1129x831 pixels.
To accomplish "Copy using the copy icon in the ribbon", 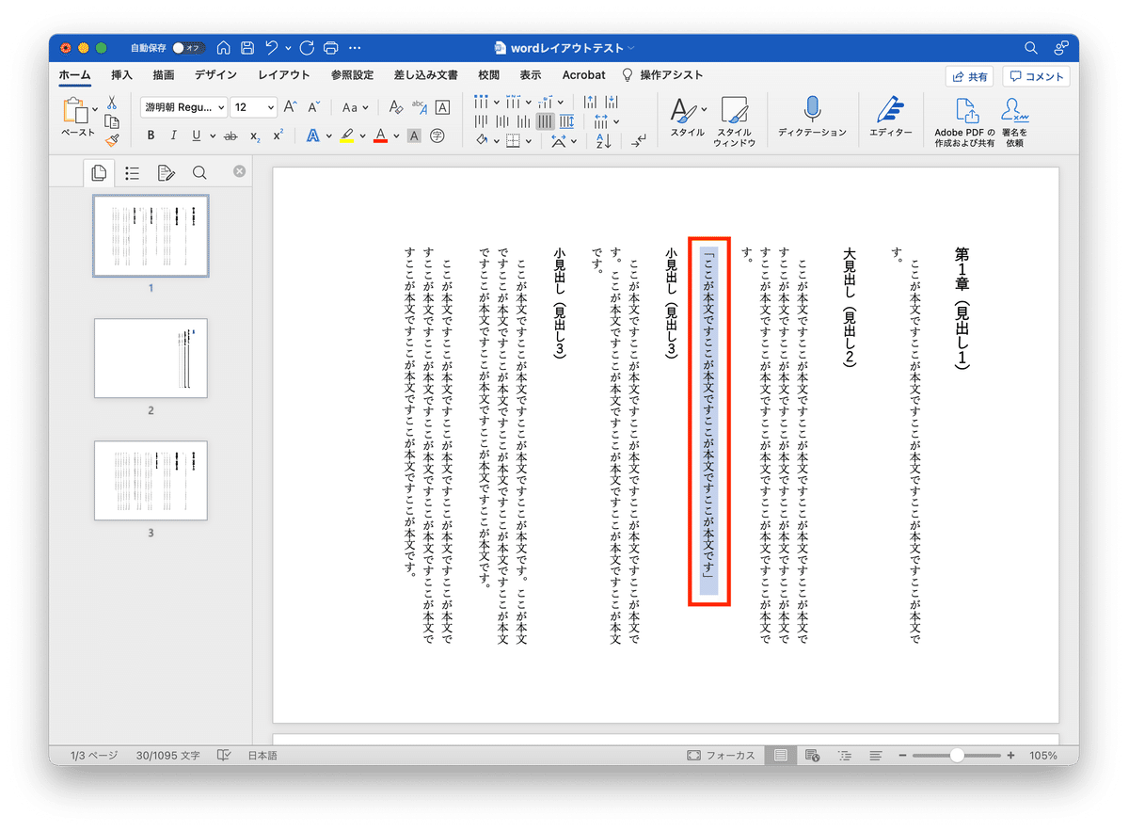I will [x=112, y=121].
